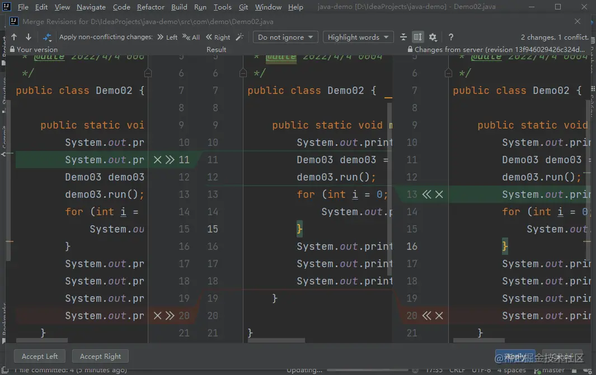
Task: Click right pane horizontal scrollbar
Action: pos(479,340)
